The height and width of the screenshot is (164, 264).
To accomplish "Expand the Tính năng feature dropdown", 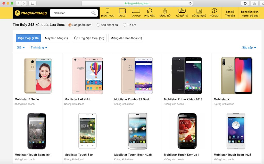I will tap(39, 47).
